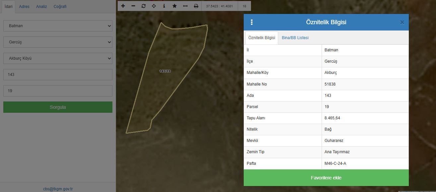Expand the Gercüş district dropdown

pos(58,42)
